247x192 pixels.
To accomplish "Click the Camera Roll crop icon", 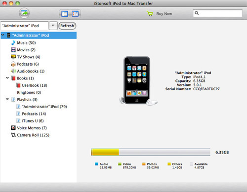I will 13,135.
